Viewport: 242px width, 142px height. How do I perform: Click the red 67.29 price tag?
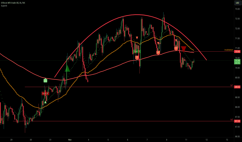click(237, 121)
